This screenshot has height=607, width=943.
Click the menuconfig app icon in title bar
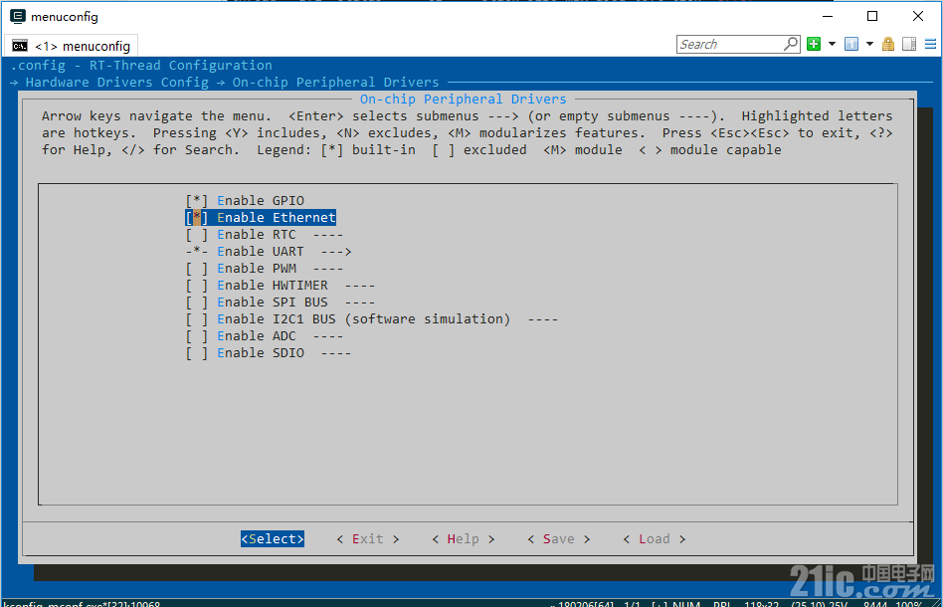click(x=18, y=16)
